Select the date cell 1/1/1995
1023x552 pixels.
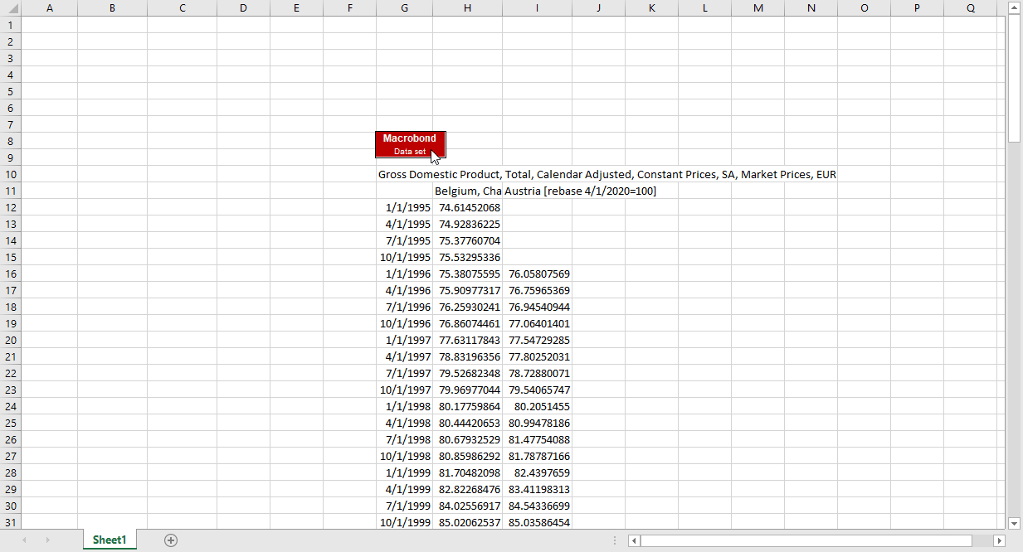pos(404,207)
